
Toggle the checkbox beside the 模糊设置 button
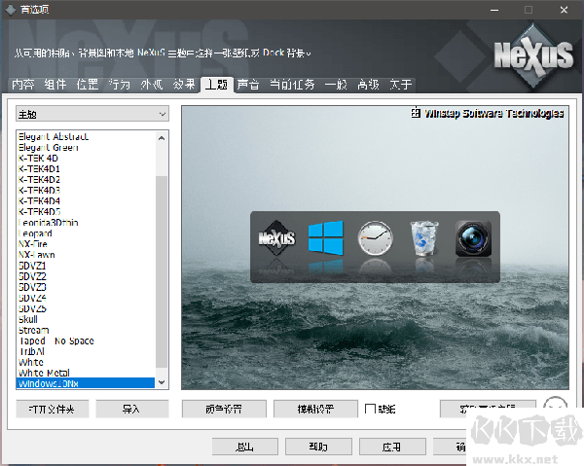(371, 410)
